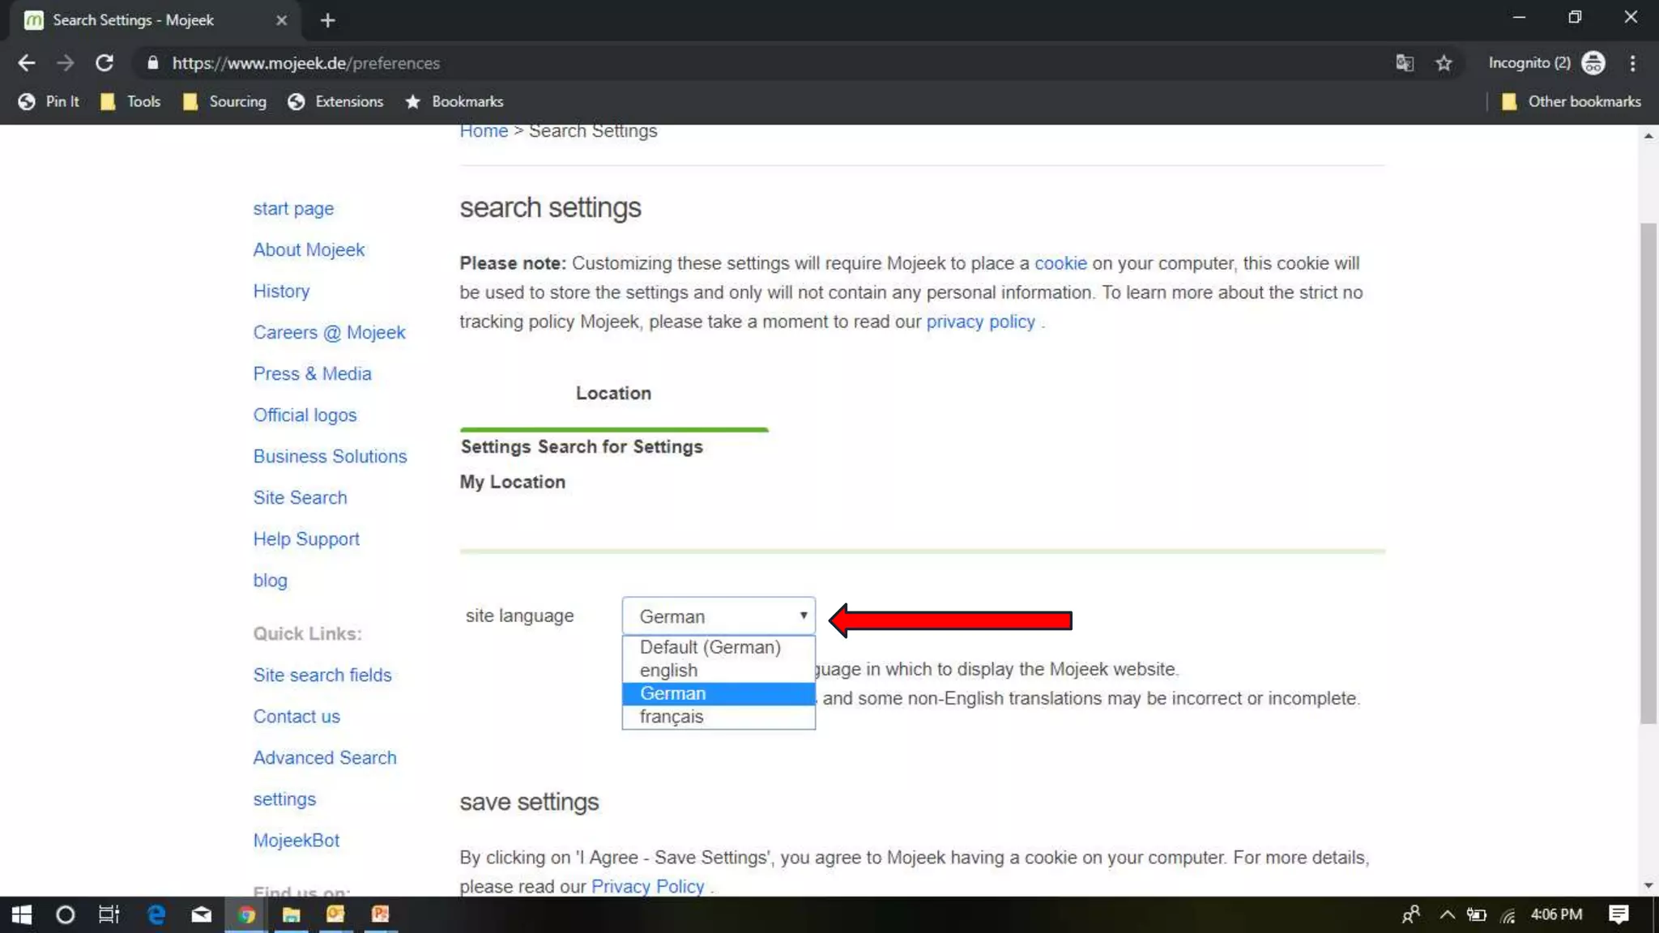Open the Advanced Search link

(325, 758)
